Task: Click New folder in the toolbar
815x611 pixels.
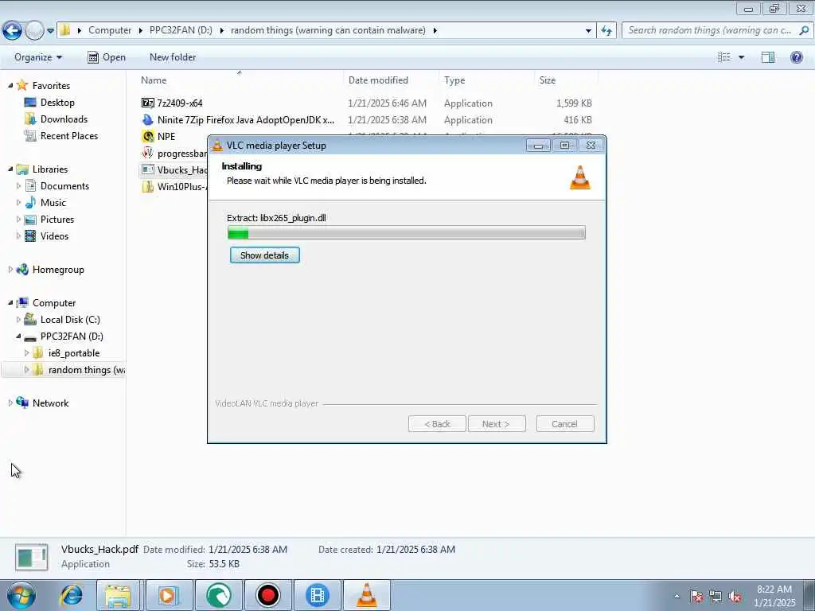Action: [x=173, y=57]
